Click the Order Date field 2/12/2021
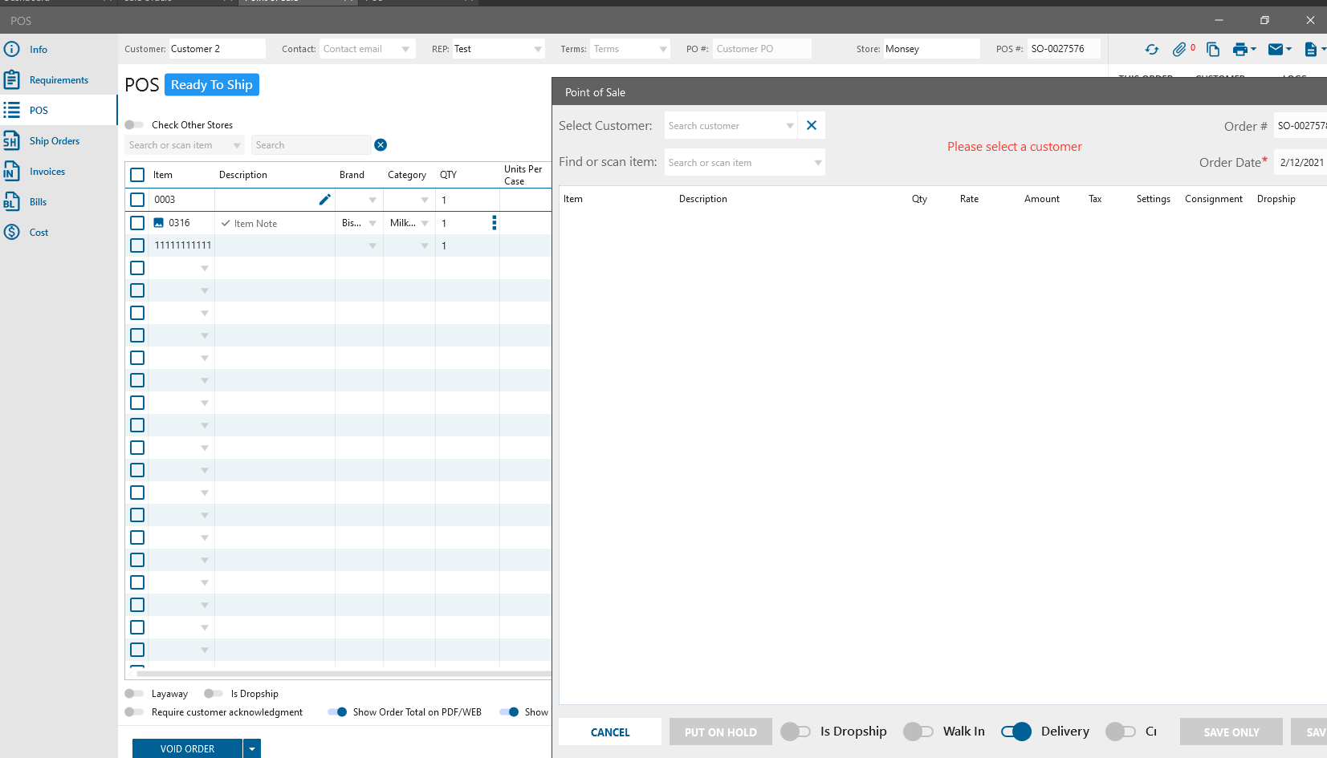Image resolution: width=1327 pixels, height=758 pixels. pyautogui.click(x=1301, y=162)
